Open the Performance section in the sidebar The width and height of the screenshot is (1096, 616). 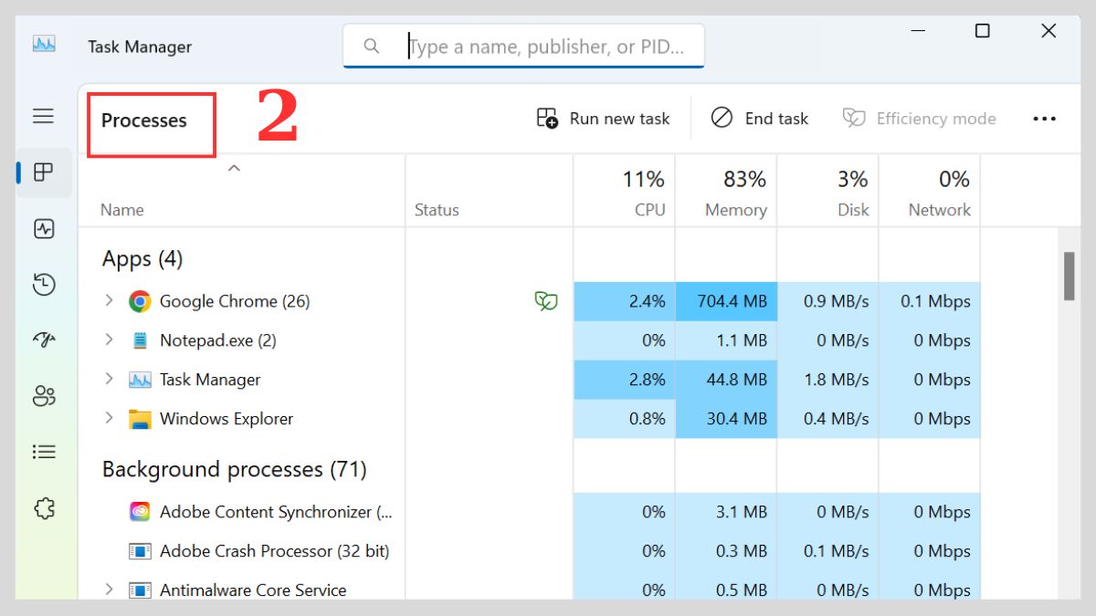(44, 229)
